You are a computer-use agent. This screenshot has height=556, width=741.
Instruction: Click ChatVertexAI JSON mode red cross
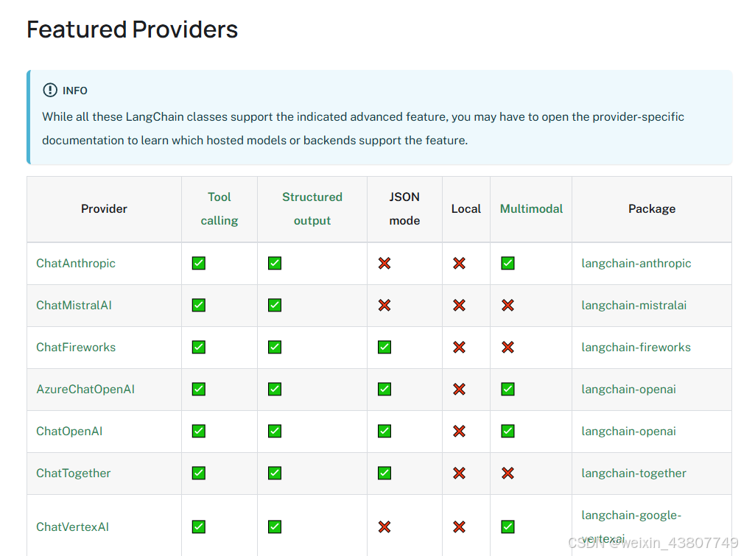(384, 527)
